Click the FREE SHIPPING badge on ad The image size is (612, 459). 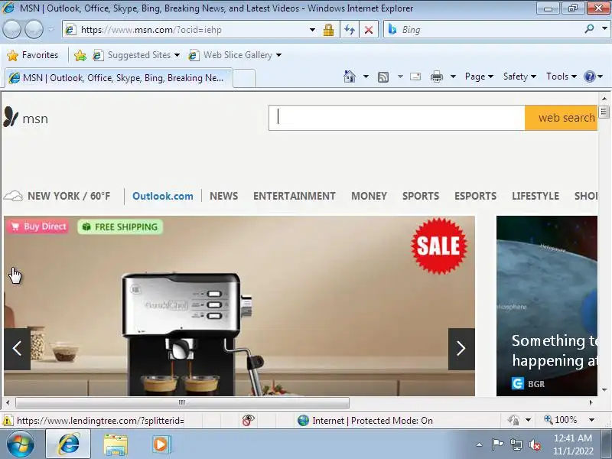tap(120, 226)
